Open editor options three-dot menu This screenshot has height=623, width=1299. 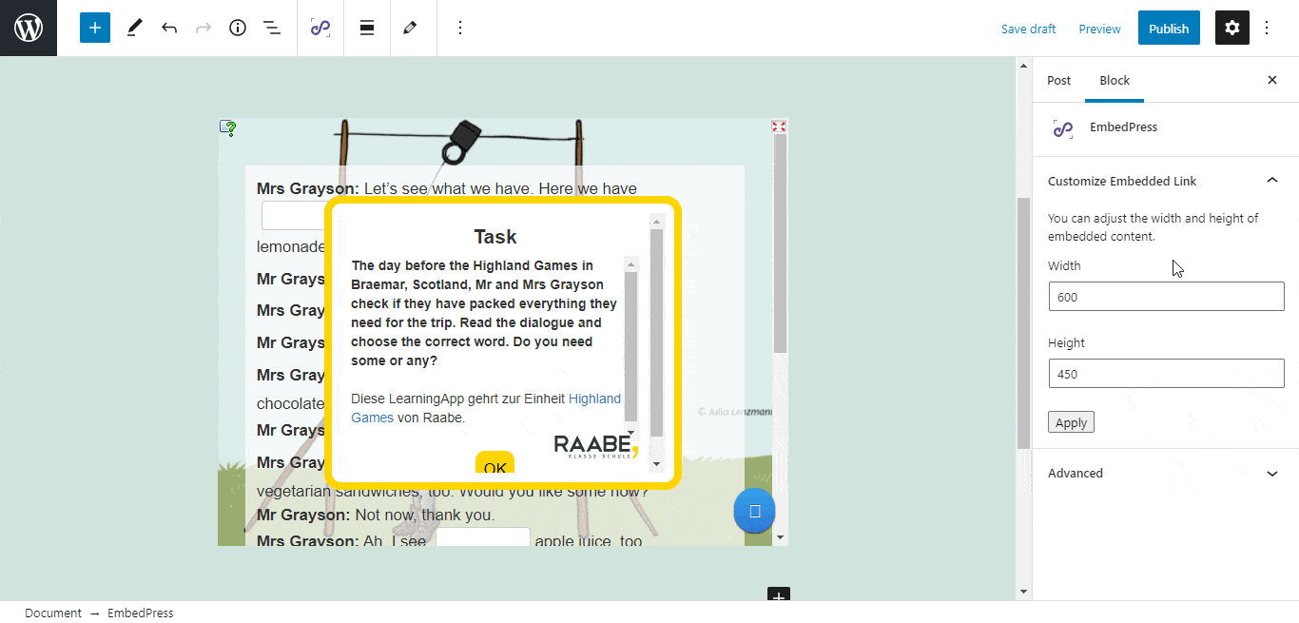1267,28
